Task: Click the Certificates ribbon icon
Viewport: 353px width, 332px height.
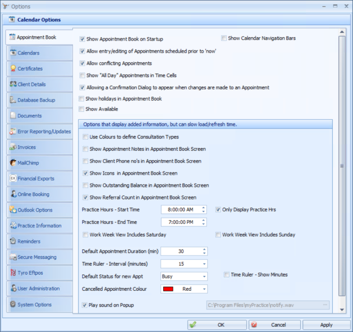Action: click(13, 68)
